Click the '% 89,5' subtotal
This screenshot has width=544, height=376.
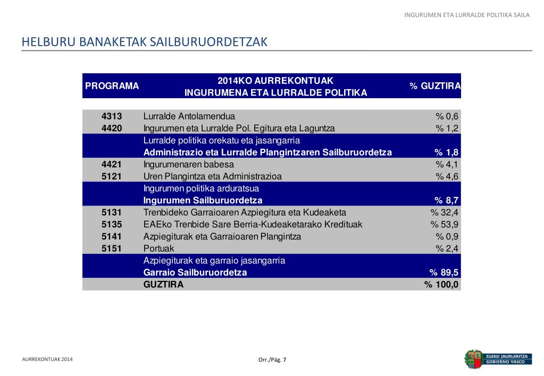[443, 273]
